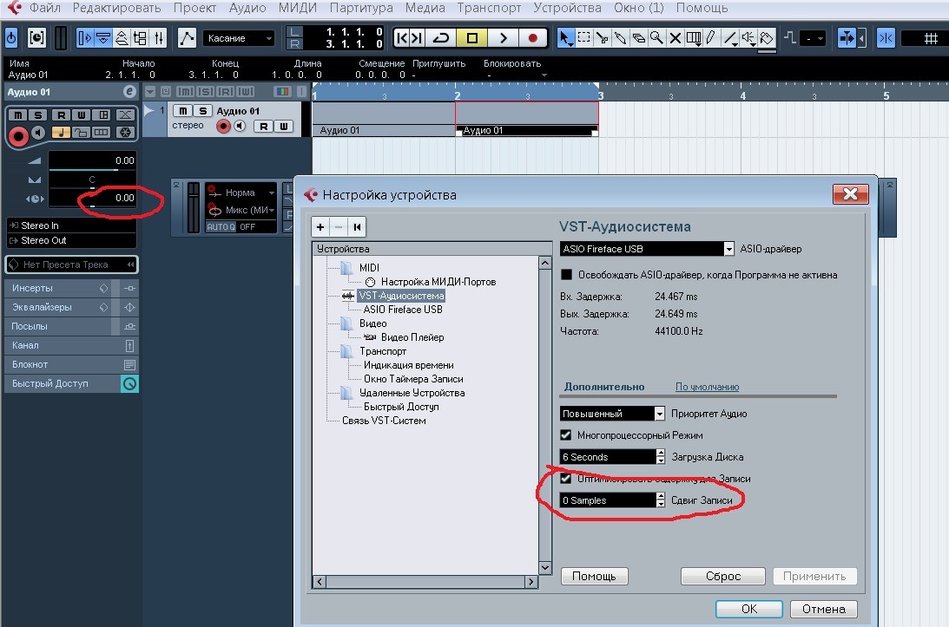Open the Блокировать lock dropdown in infoline
This screenshot has width=949, height=627.
point(544,75)
